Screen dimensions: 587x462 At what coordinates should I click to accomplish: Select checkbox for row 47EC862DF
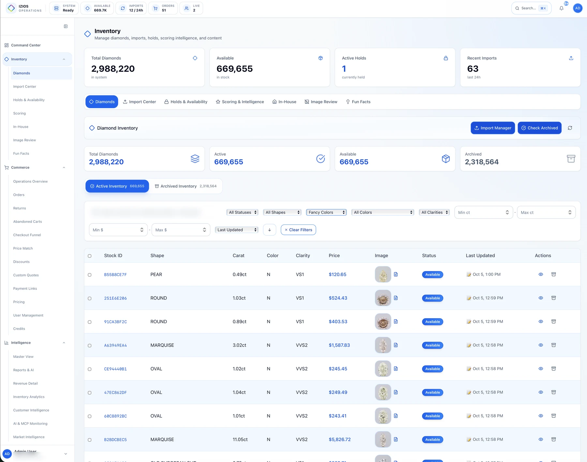90,393
